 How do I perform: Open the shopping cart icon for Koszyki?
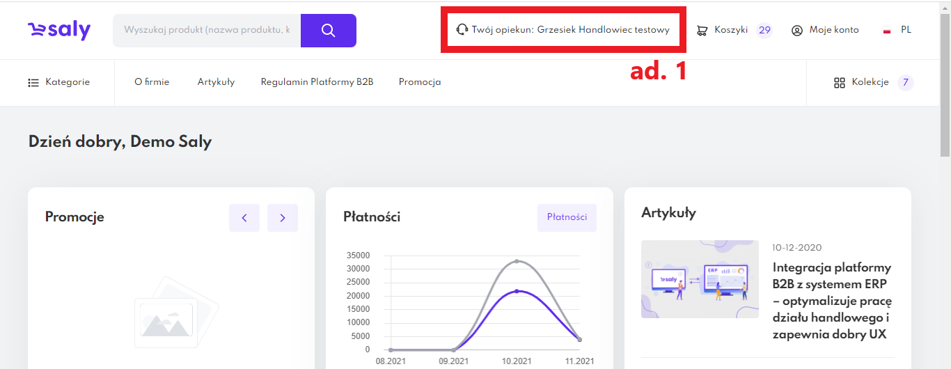click(702, 30)
